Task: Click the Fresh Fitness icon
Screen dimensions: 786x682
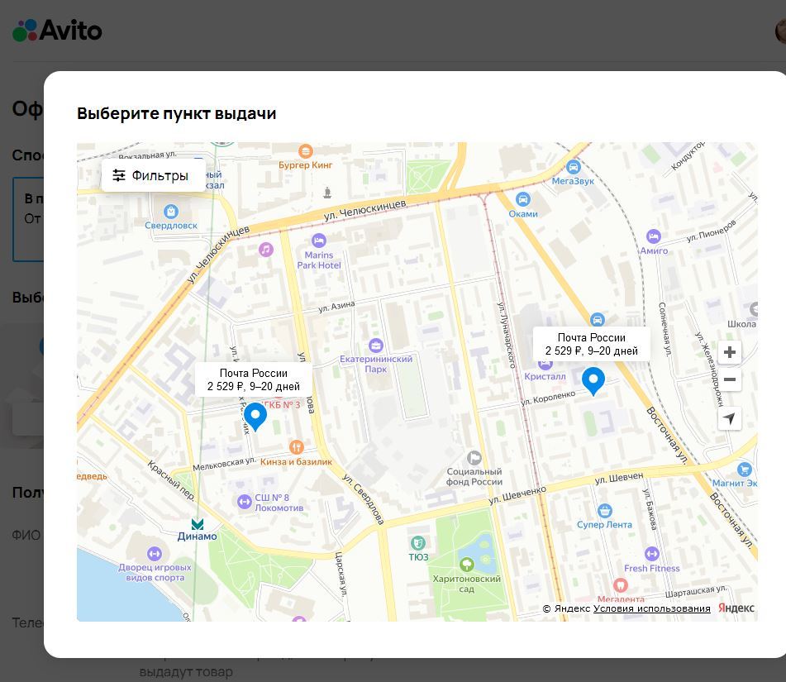Action: click(651, 554)
